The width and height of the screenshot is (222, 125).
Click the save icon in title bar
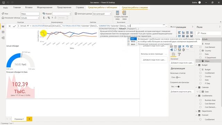click(3, 2)
